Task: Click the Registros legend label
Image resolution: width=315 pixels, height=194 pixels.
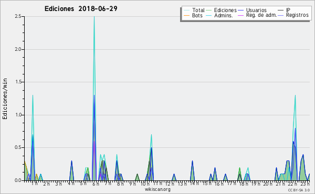Action: pos(297,15)
